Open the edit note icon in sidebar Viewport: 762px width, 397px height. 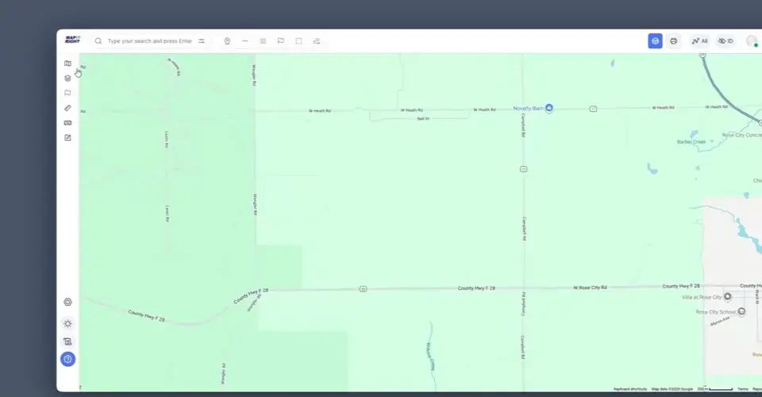pos(67,137)
